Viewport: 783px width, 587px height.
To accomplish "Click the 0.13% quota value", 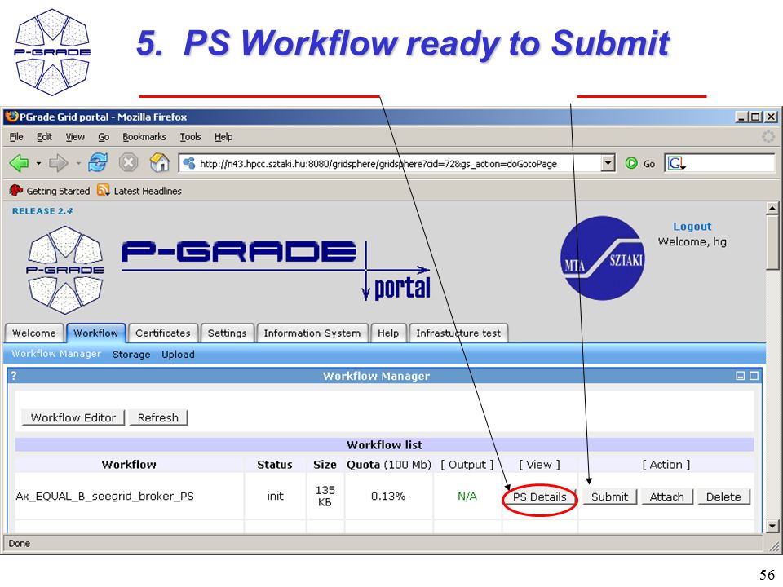I will pos(388,497).
